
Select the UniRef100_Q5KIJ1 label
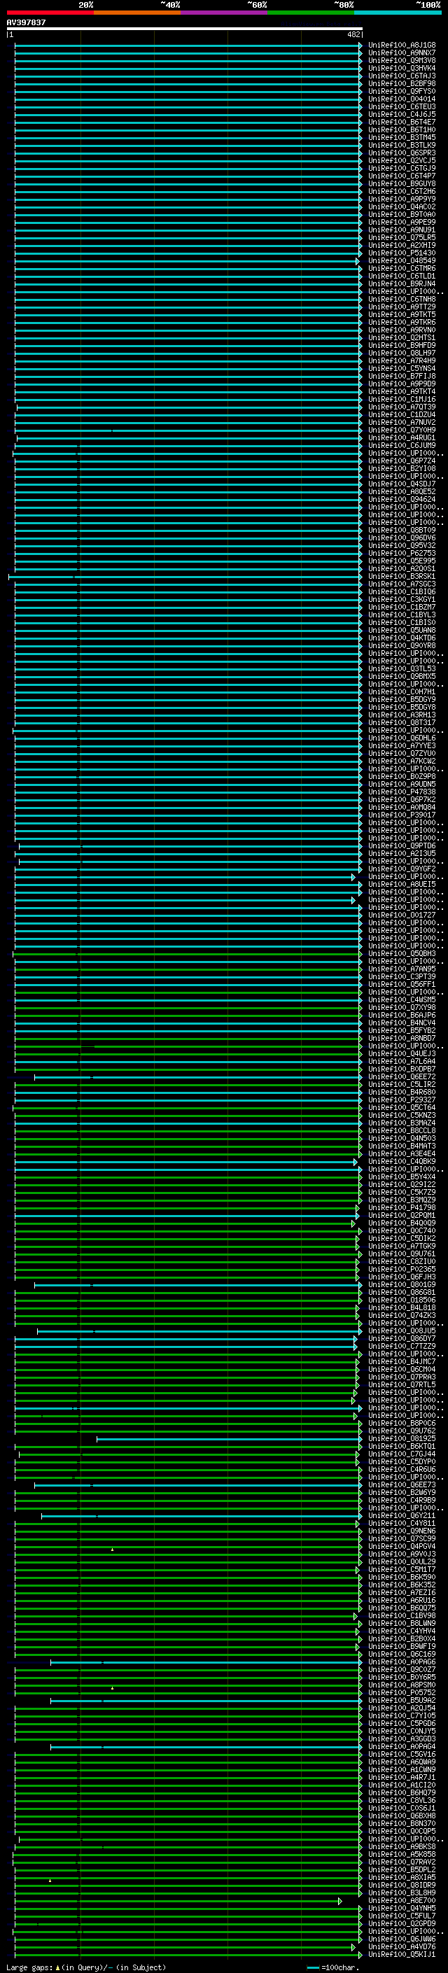tap(402, 1955)
